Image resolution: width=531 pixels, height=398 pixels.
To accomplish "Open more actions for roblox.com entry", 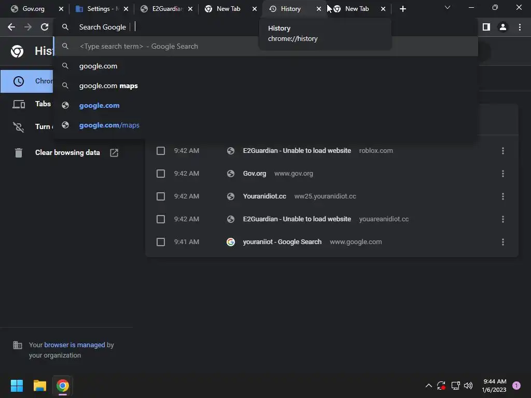I will 503,151.
